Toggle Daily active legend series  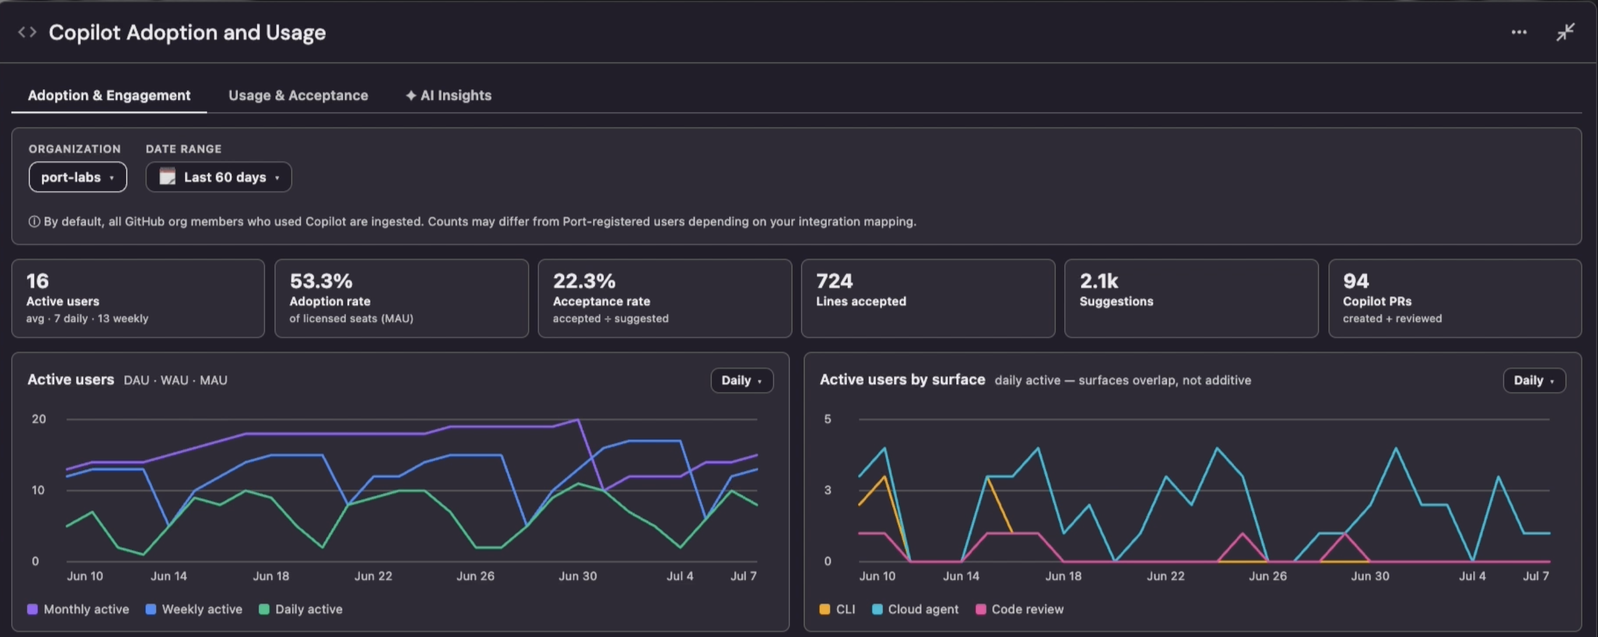pos(300,609)
